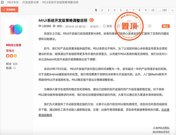Image resolution: width=176 pixels, height=135 pixels.
Task: Go to page 3
Action: pos(108,10)
